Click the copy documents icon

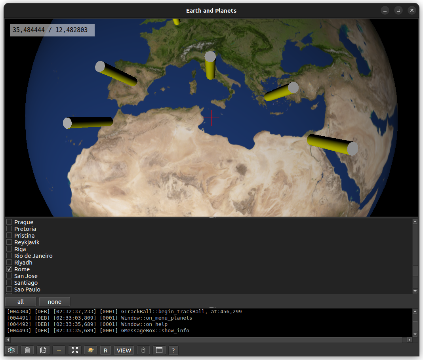(43, 350)
